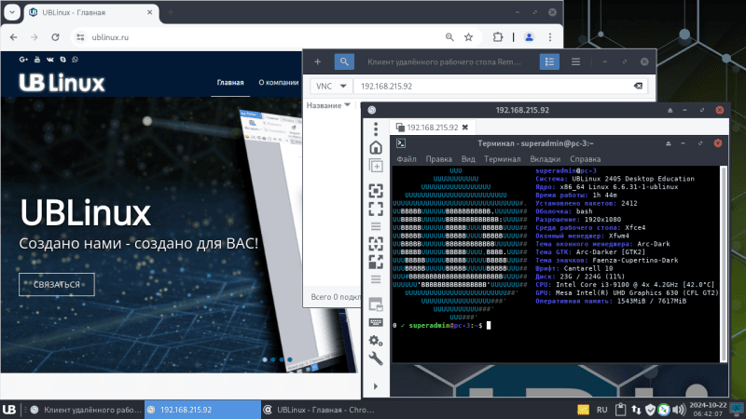Image resolution: width=746 pixels, height=419 pixels.
Task: Open volume control tray icon
Action: (679, 409)
